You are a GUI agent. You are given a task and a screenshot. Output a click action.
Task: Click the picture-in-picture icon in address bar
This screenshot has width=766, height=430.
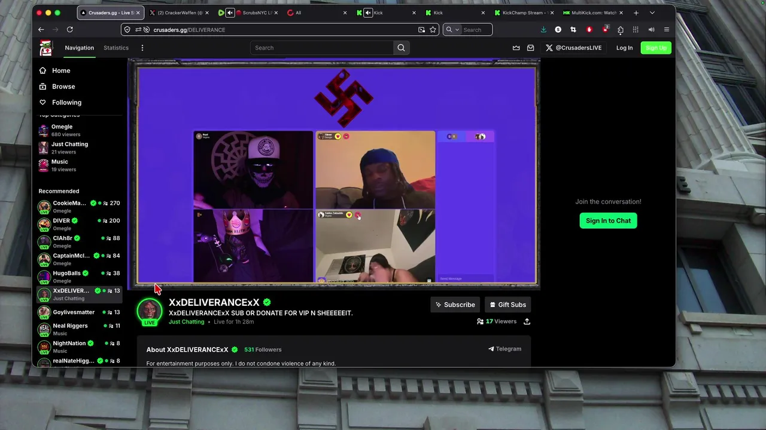421,29
